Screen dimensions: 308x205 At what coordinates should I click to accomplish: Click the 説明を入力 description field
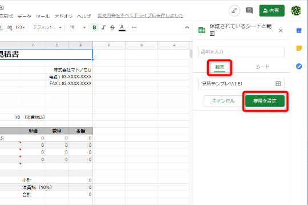click(241, 52)
